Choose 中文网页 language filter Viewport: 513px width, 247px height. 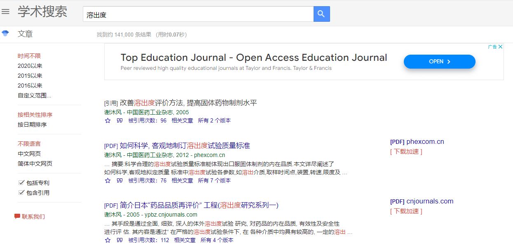[x=29, y=154]
